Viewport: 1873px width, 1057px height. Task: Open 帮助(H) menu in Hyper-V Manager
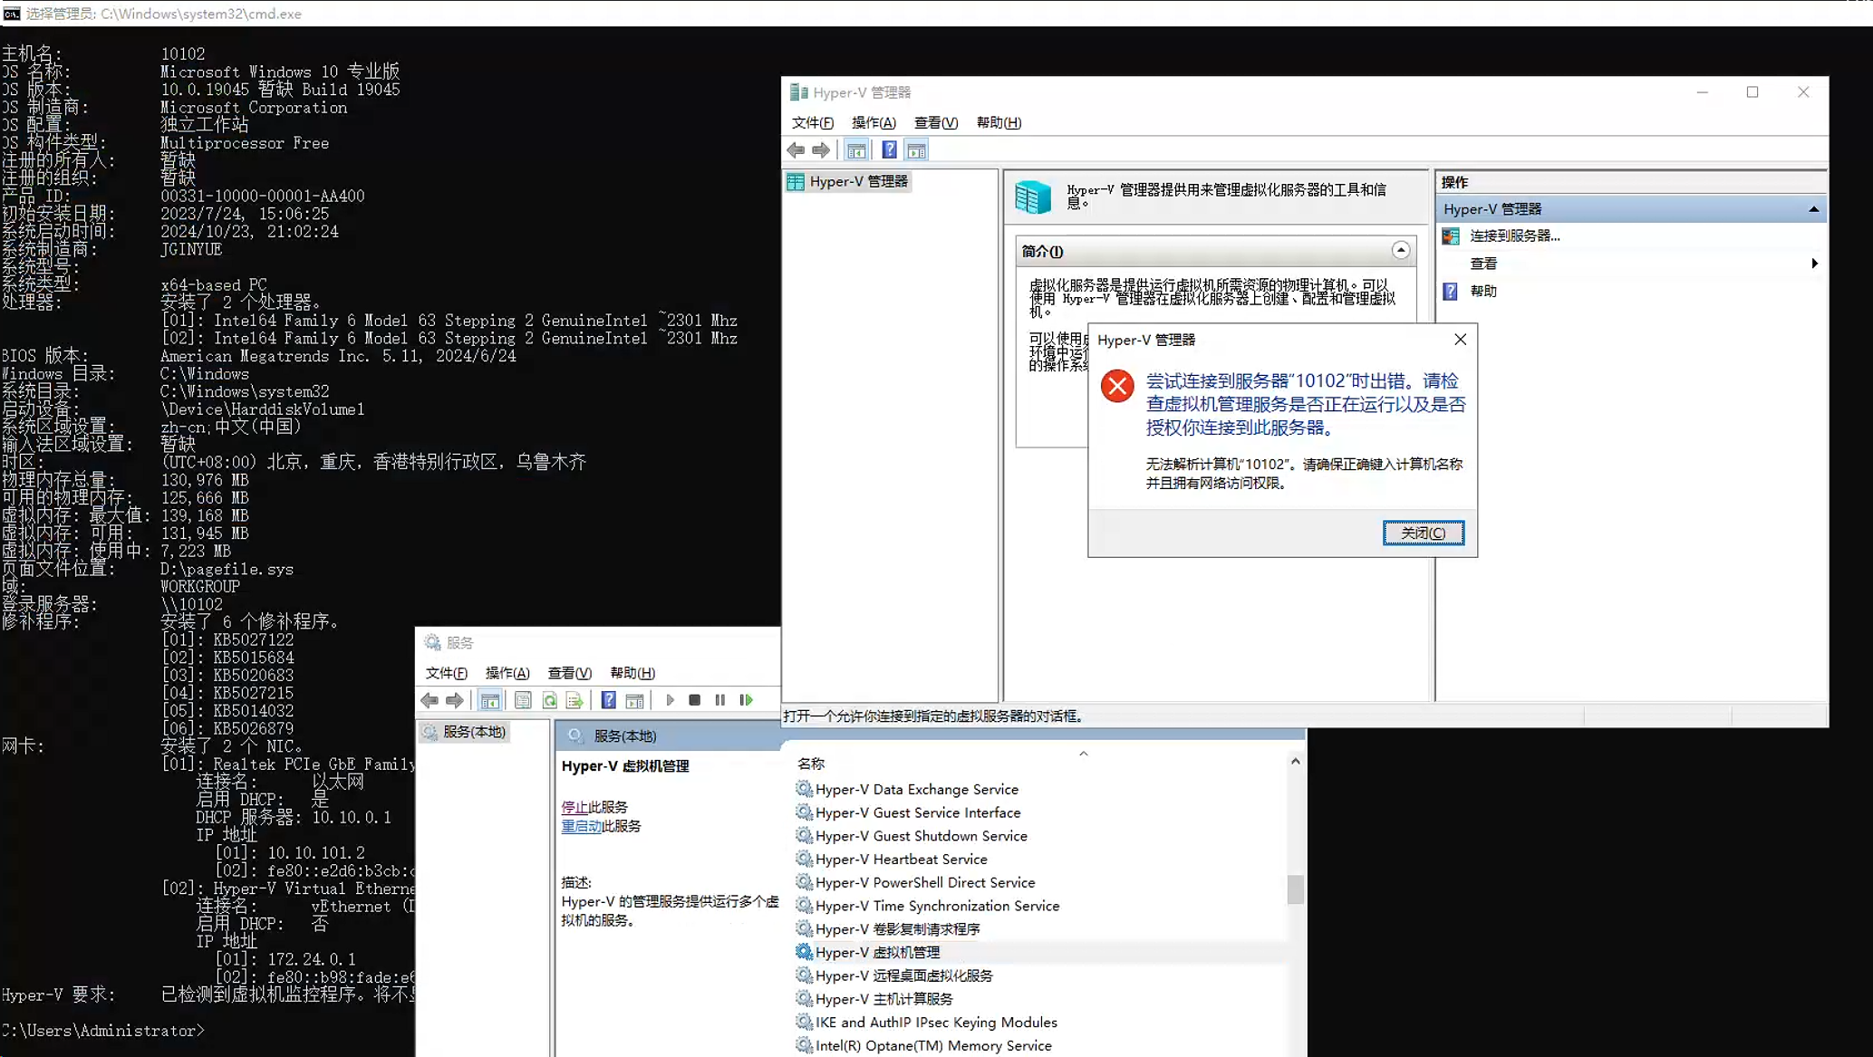pyautogui.click(x=999, y=122)
